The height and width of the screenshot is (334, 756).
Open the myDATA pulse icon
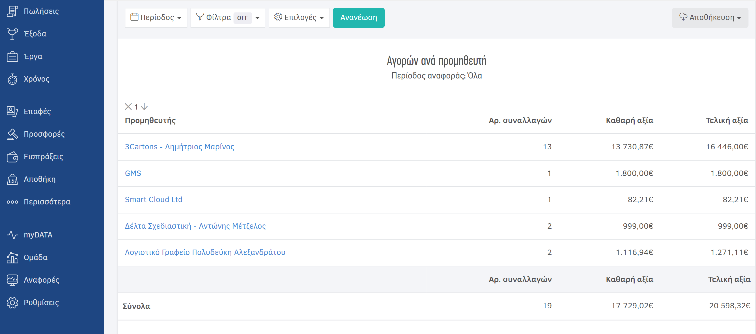(x=12, y=235)
